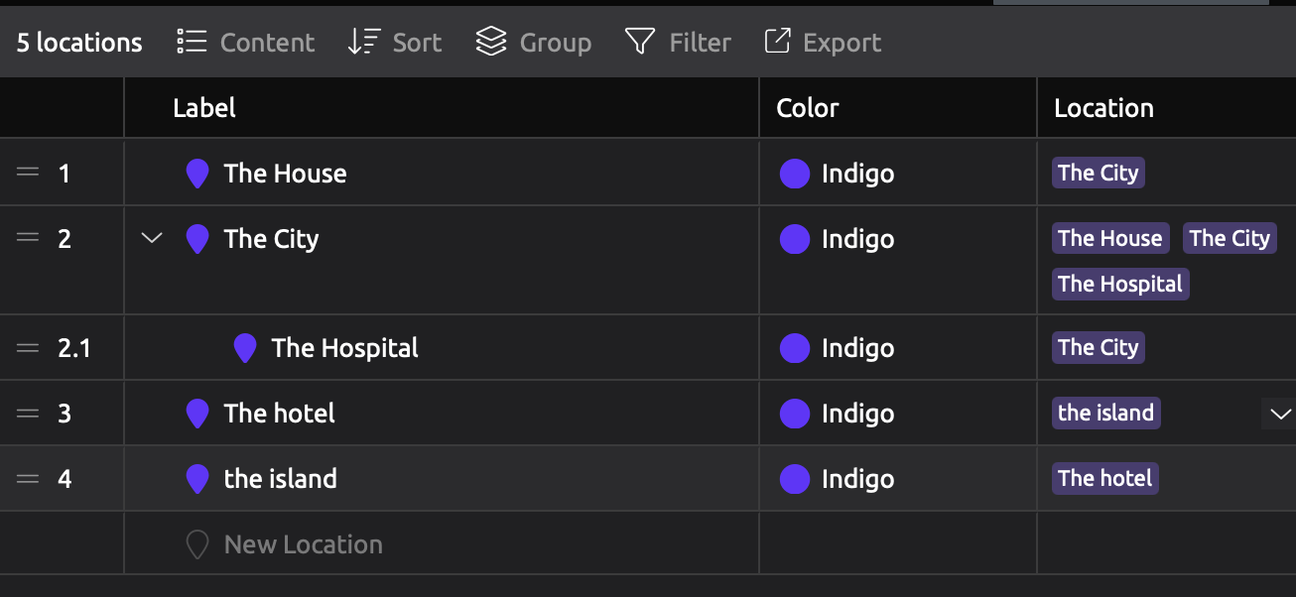Click the New Location input field
The width and height of the screenshot is (1296, 597).
point(304,544)
